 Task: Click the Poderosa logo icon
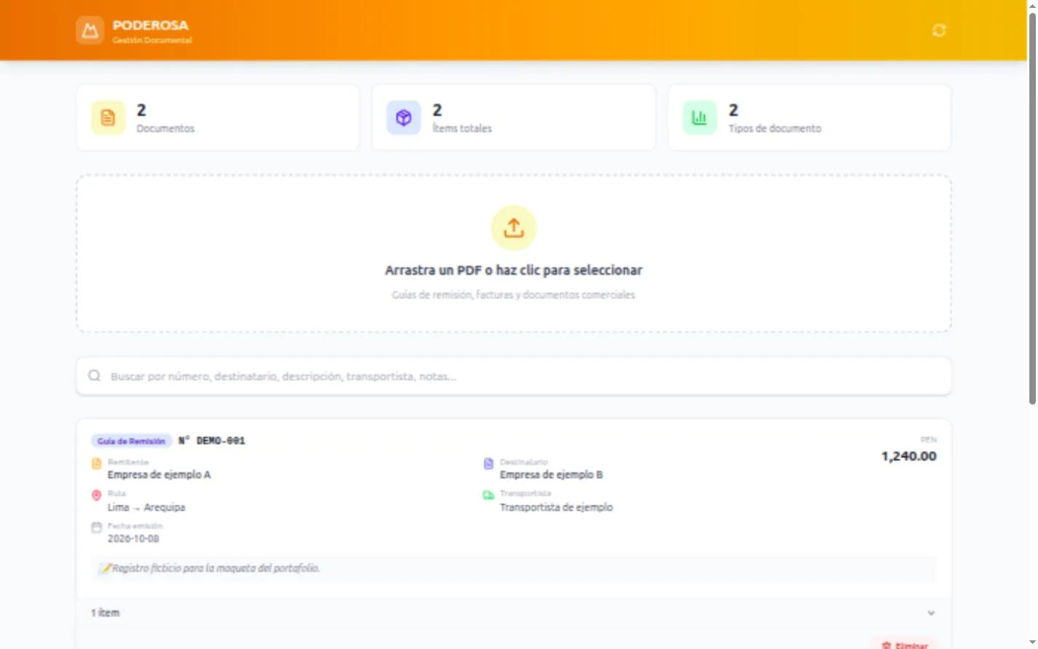pyautogui.click(x=90, y=31)
